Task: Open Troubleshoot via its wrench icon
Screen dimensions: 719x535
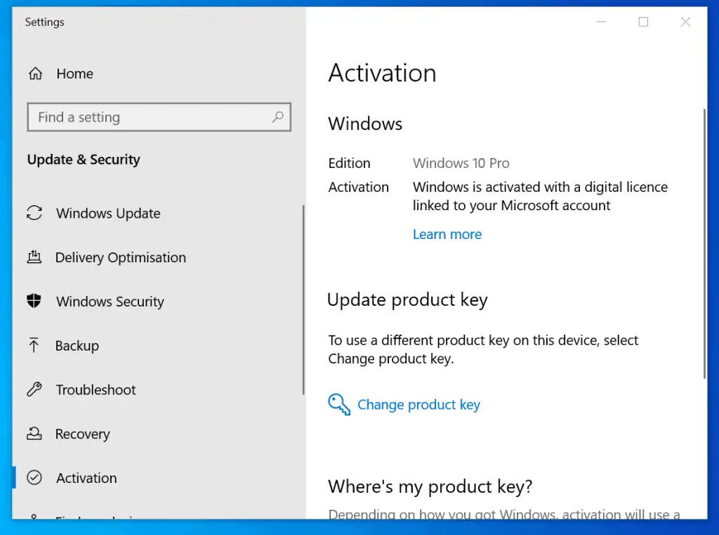Action: [35, 389]
